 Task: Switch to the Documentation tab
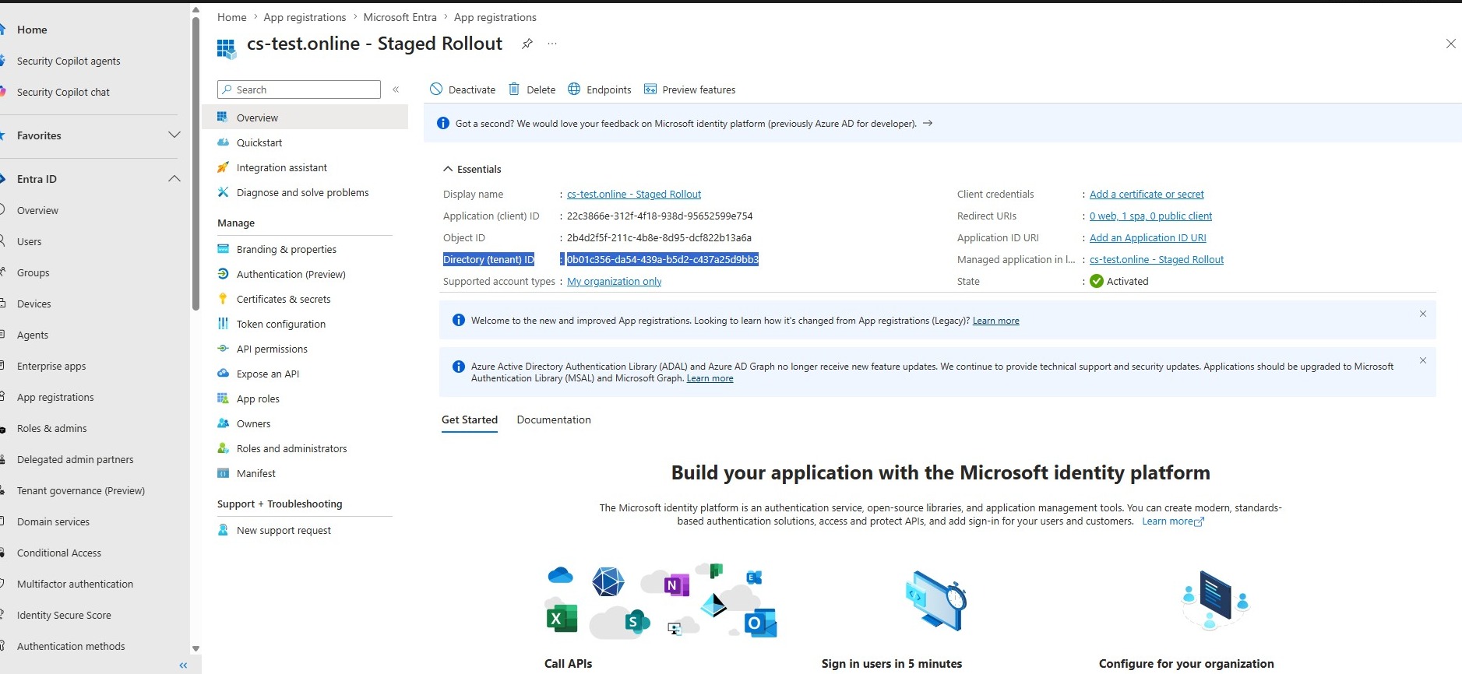tap(554, 420)
